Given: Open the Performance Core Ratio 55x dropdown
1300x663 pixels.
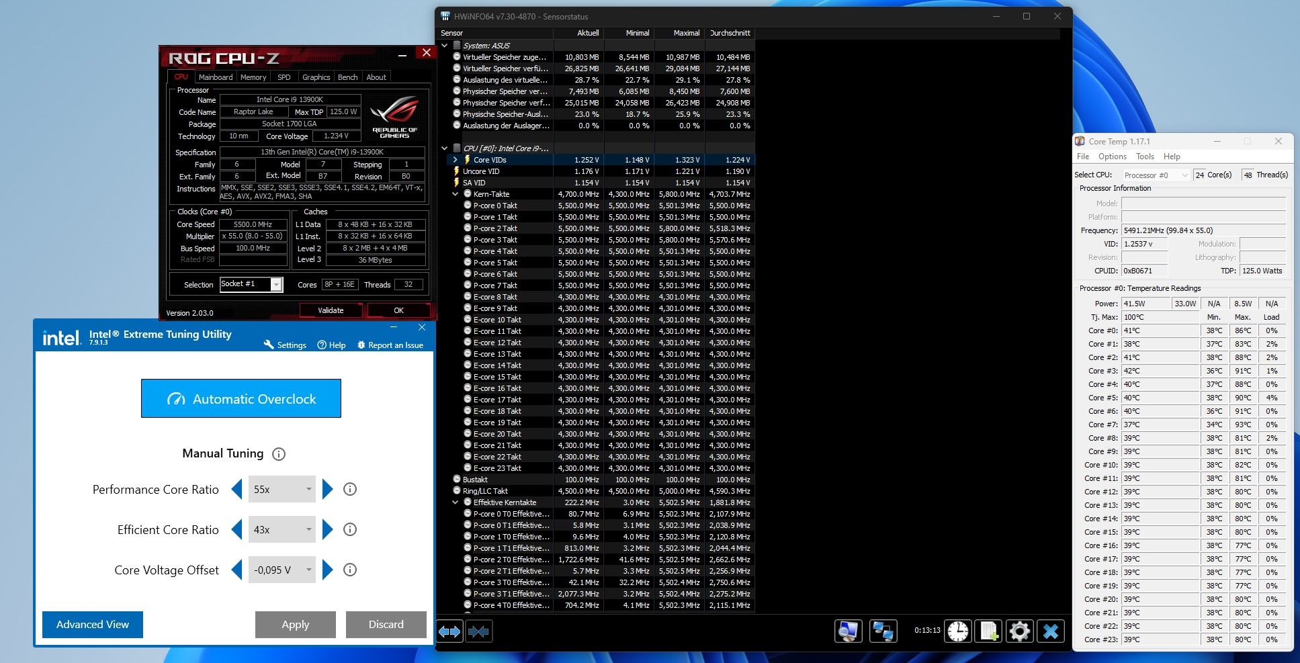Looking at the screenshot, I should tap(281, 490).
